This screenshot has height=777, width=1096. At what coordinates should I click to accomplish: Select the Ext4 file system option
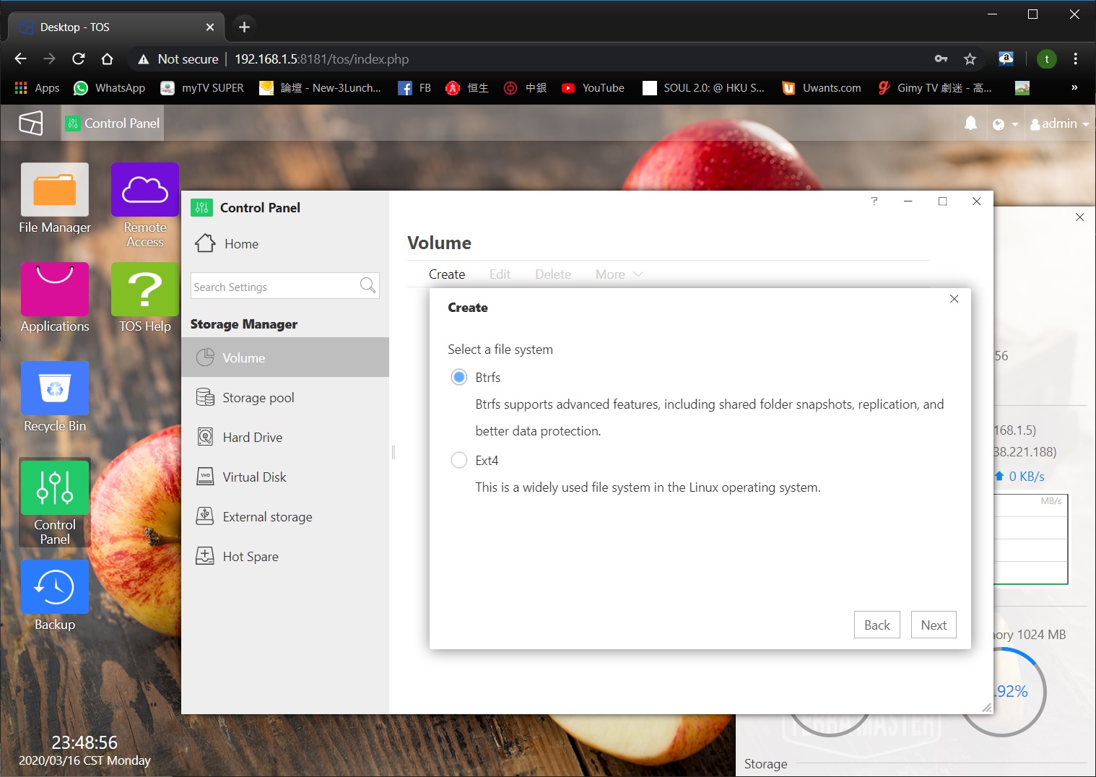coord(459,461)
